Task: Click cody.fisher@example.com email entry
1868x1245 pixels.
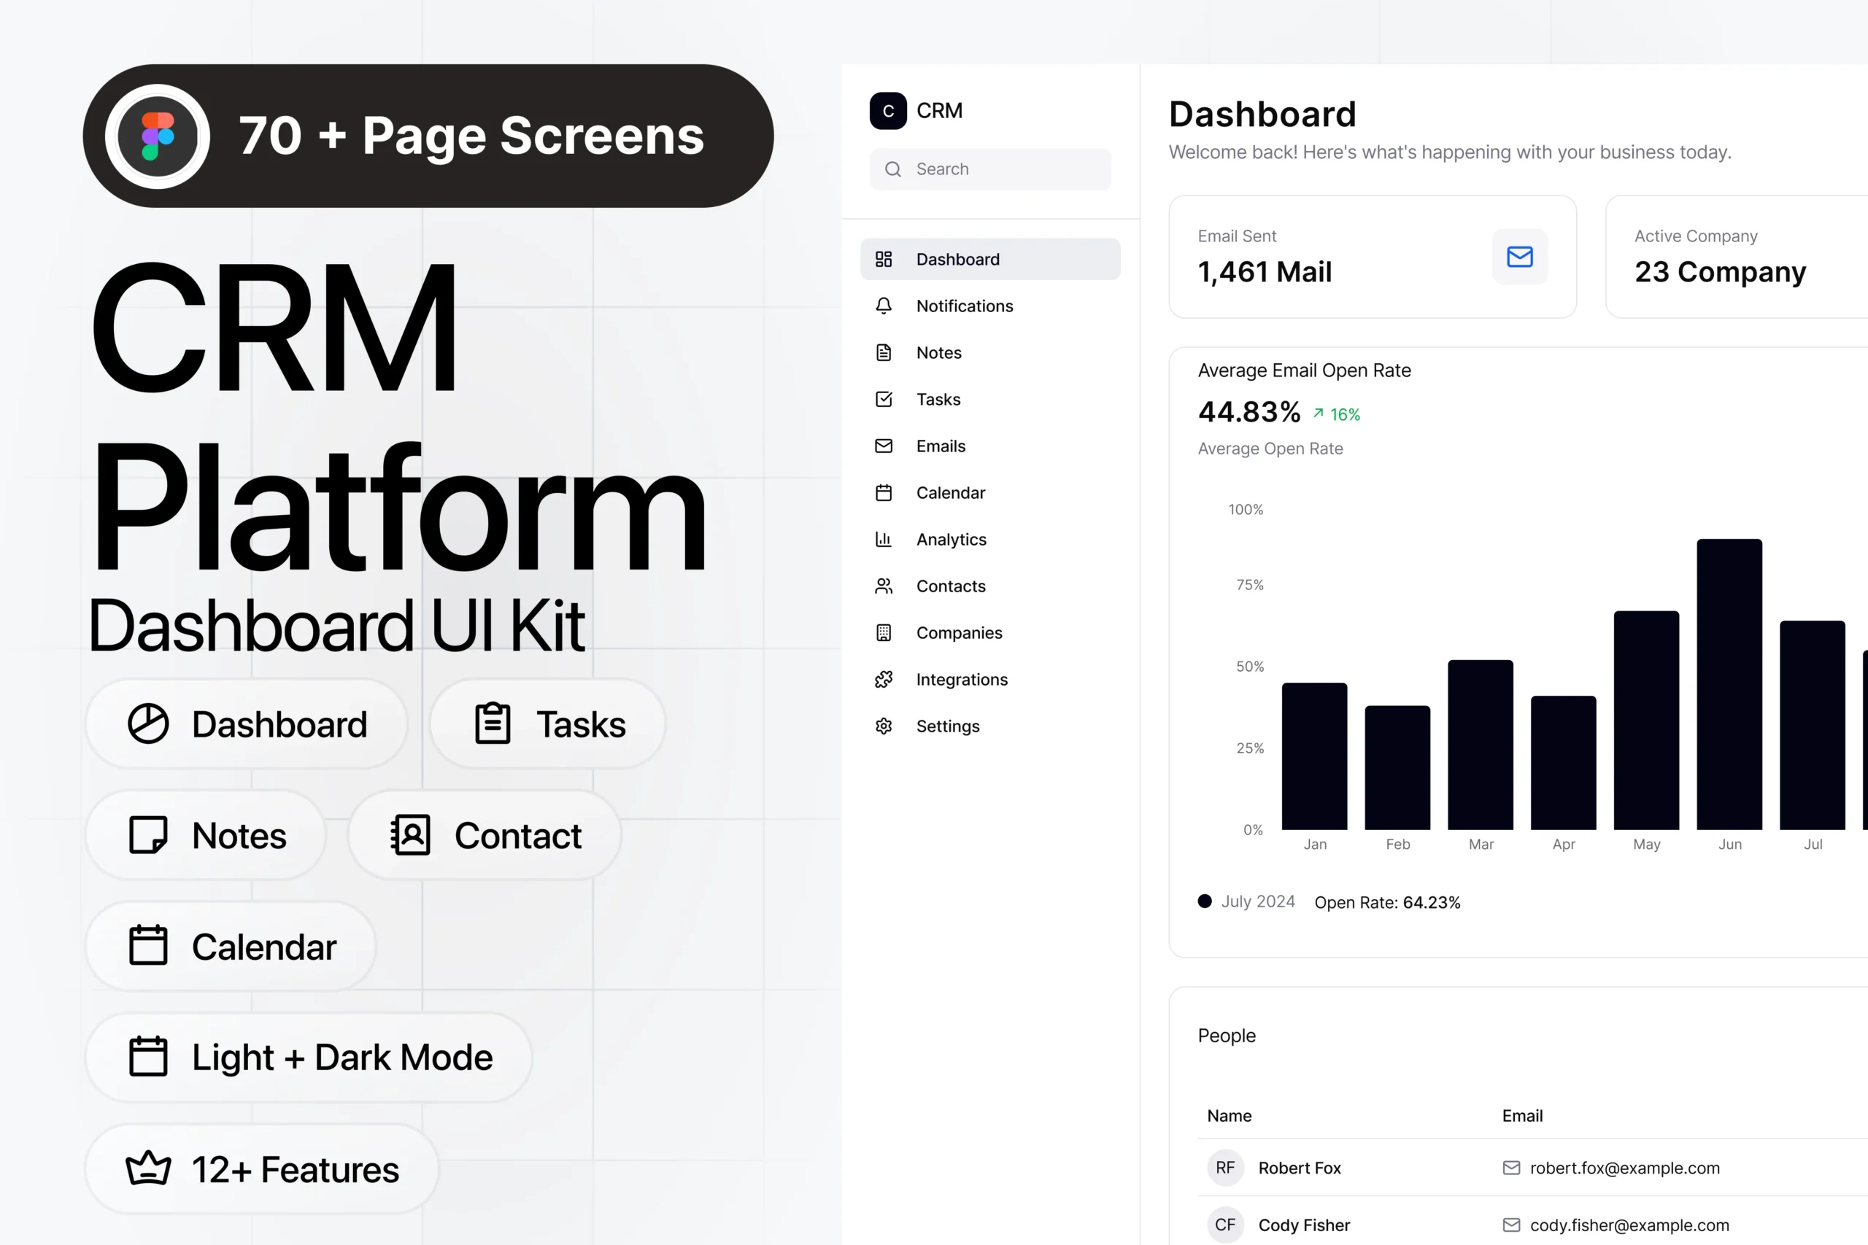Action: point(1629,1225)
